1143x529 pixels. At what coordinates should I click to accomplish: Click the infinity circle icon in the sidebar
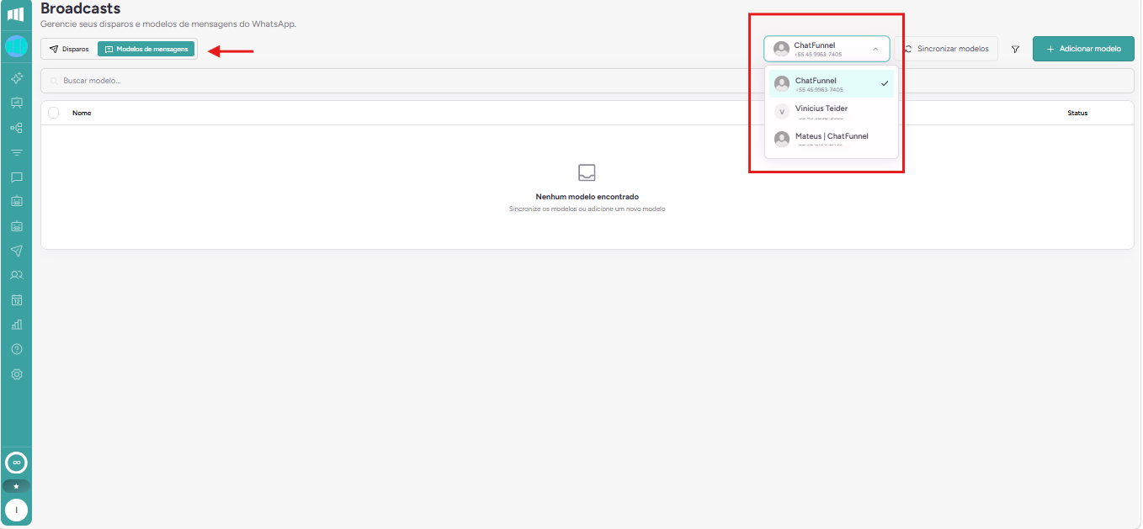[16, 463]
